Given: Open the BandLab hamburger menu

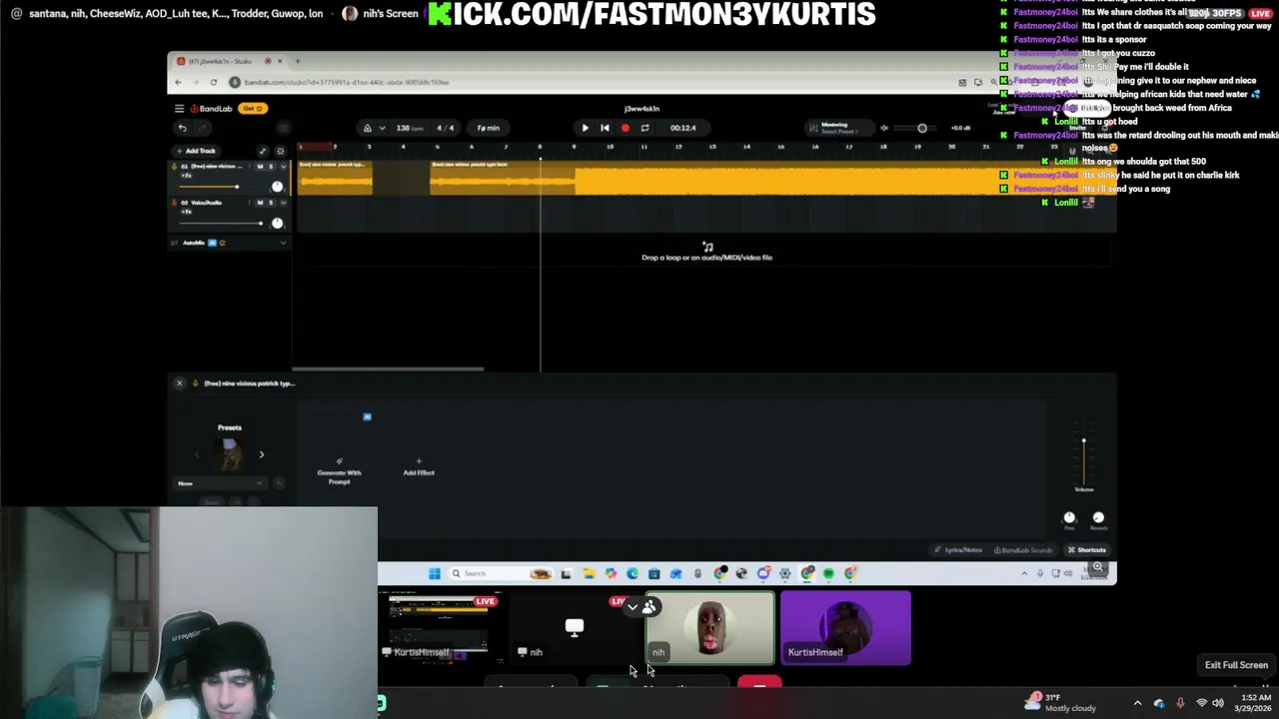Looking at the screenshot, I should click(179, 108).
